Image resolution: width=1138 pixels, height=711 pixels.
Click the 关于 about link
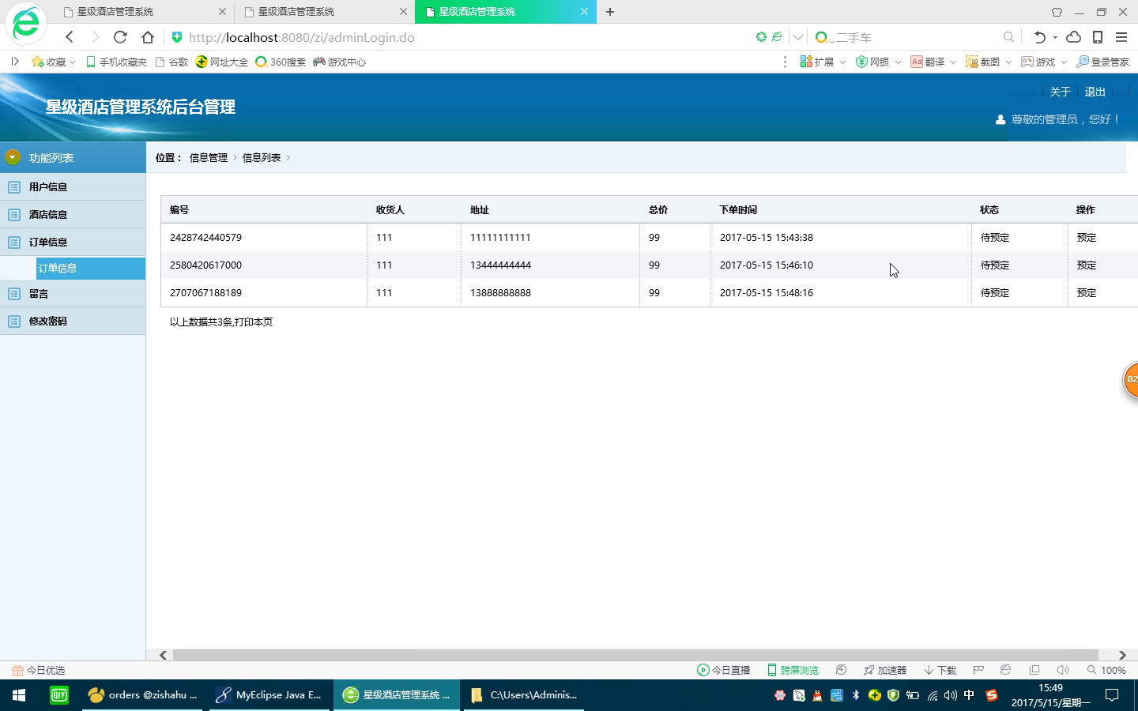click(x=1060, y=92)
